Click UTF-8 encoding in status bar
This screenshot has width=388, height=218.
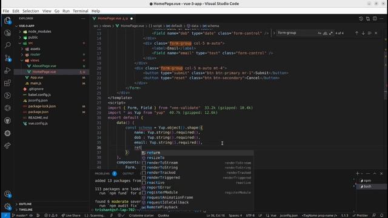[x=250, y=216]
